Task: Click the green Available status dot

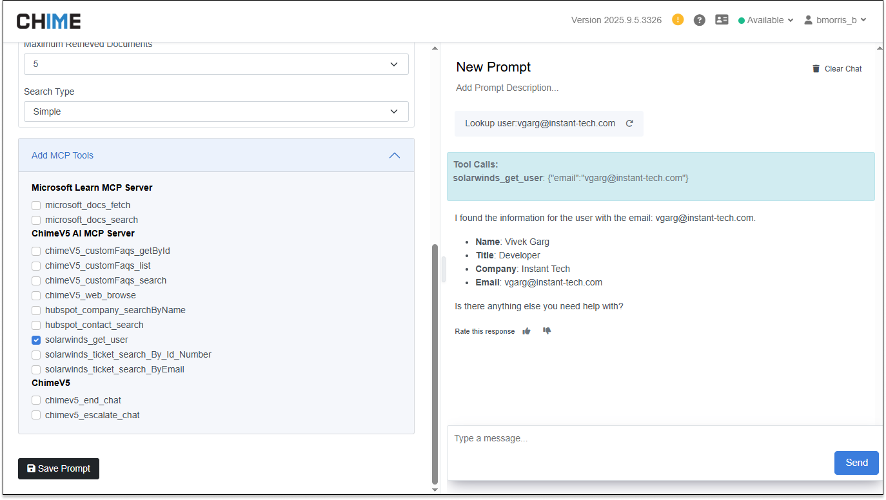Action: click(742, 21)
